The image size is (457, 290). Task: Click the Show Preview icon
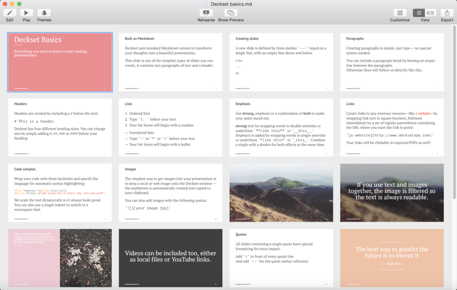pyautogui.click(x=231, y=13)
